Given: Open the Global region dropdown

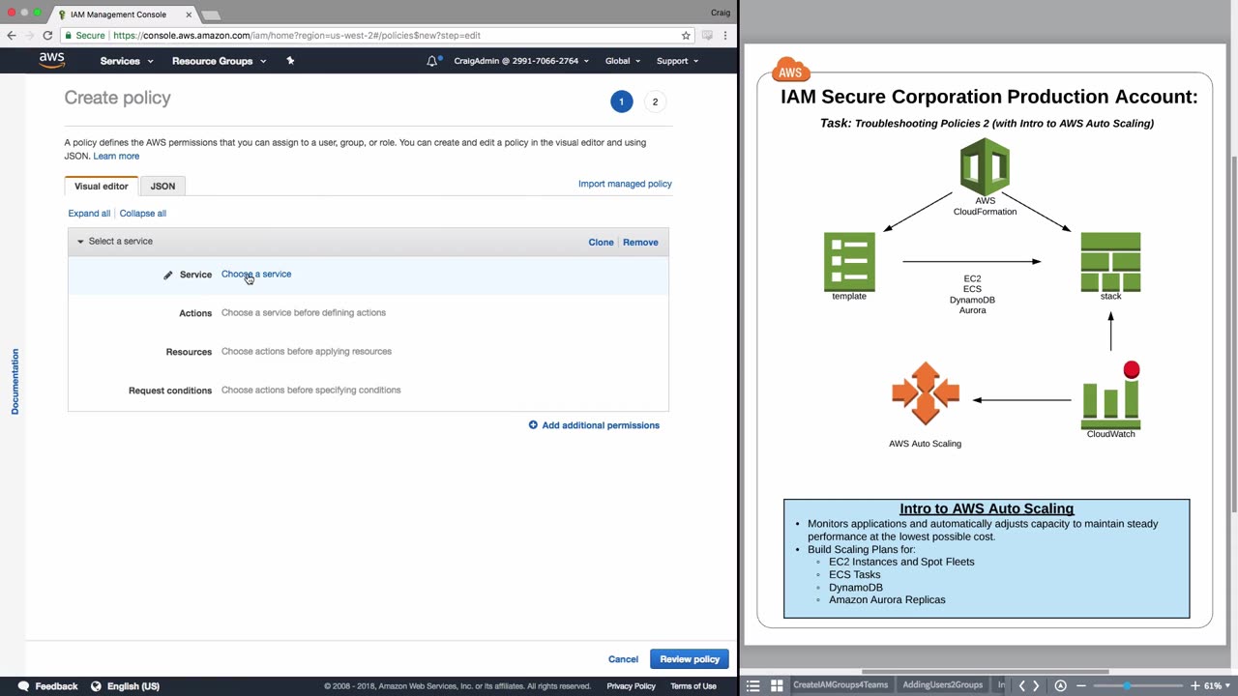Looking at the screenshot, I should [623, 61].
